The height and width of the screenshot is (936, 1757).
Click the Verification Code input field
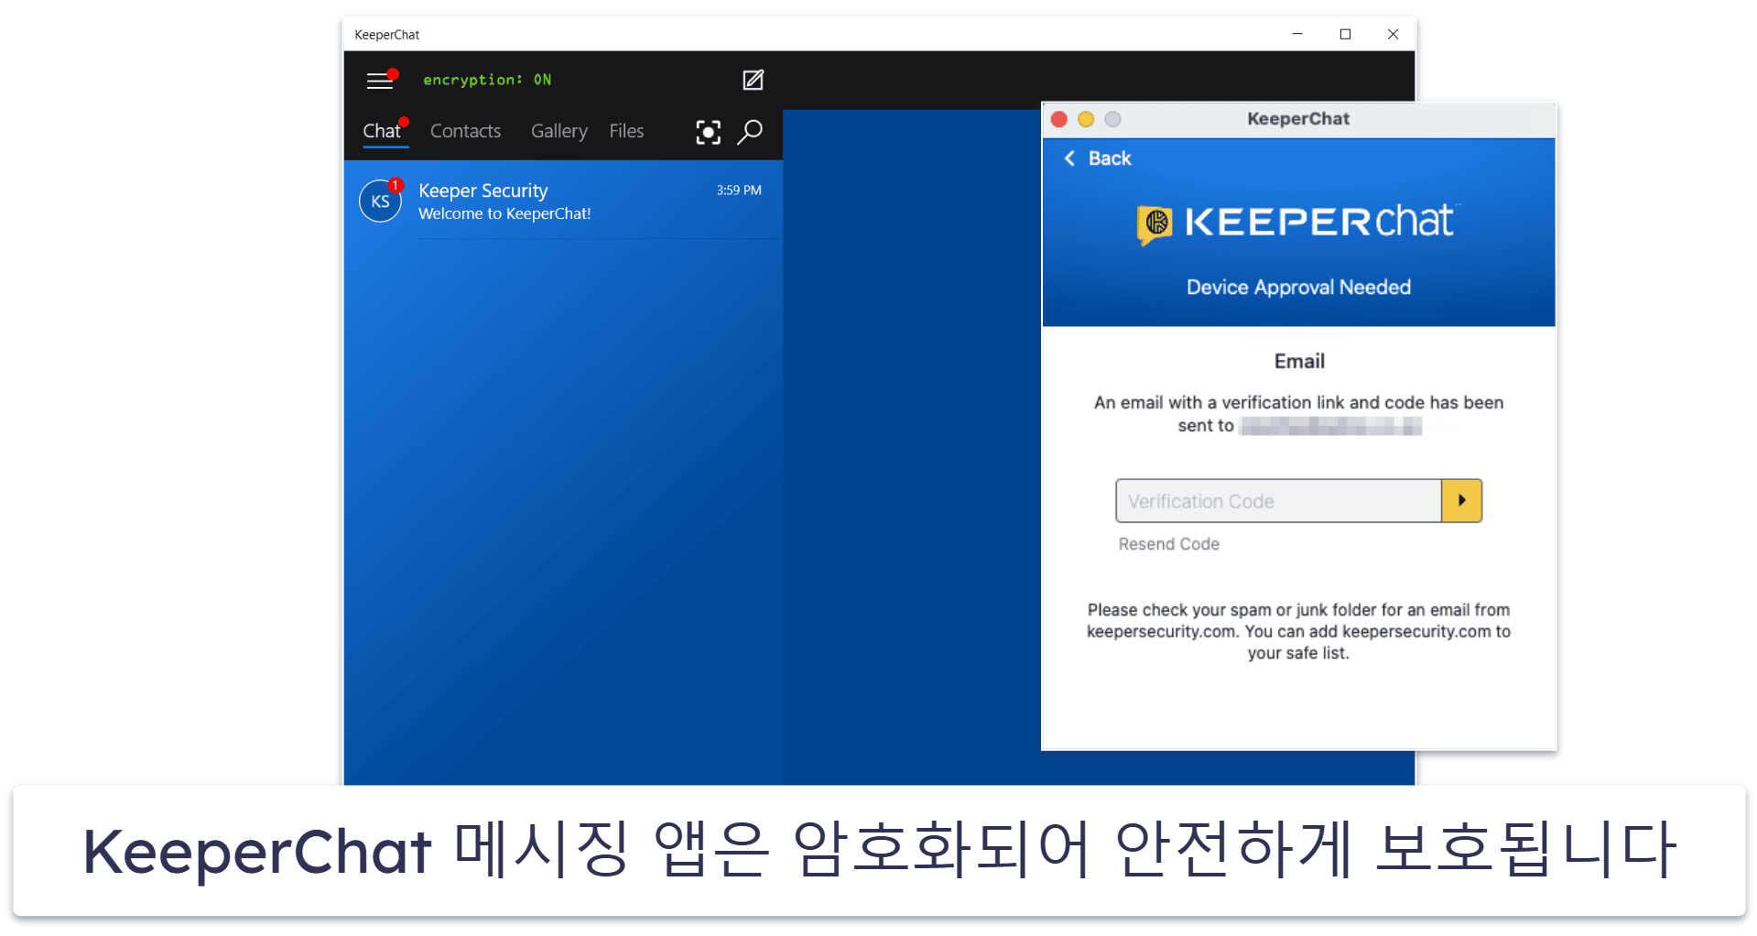coord(1278,501)
